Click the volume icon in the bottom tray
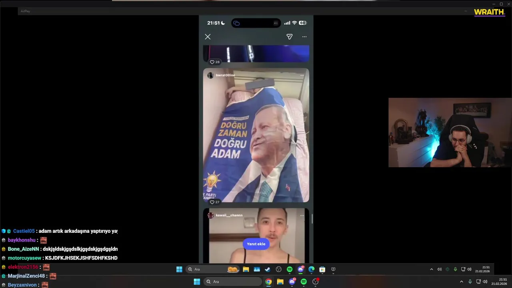This screenshot has width=512, height=288. tap(485, 282)
